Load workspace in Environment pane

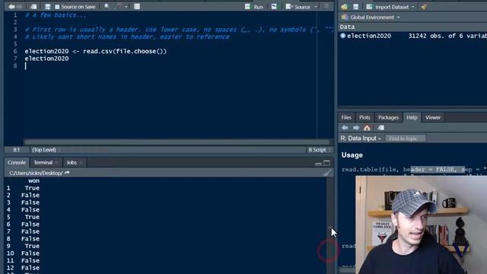coord(344,7)
